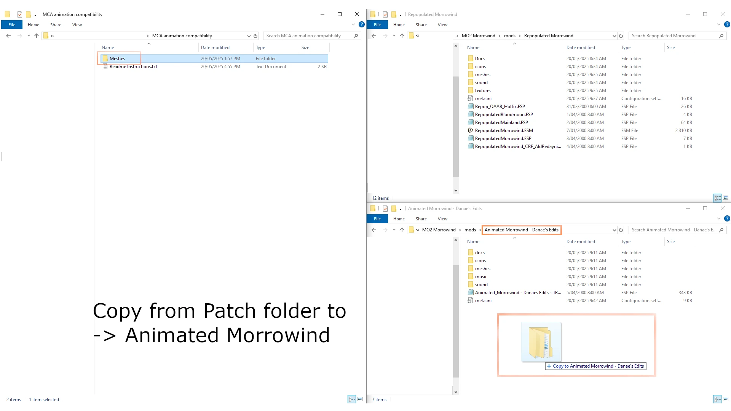Image resolution: width=731 pixels, height=411 pixels.
Task: Click search magnifier in MCA animation compatibility window
Action: (356, 36)
